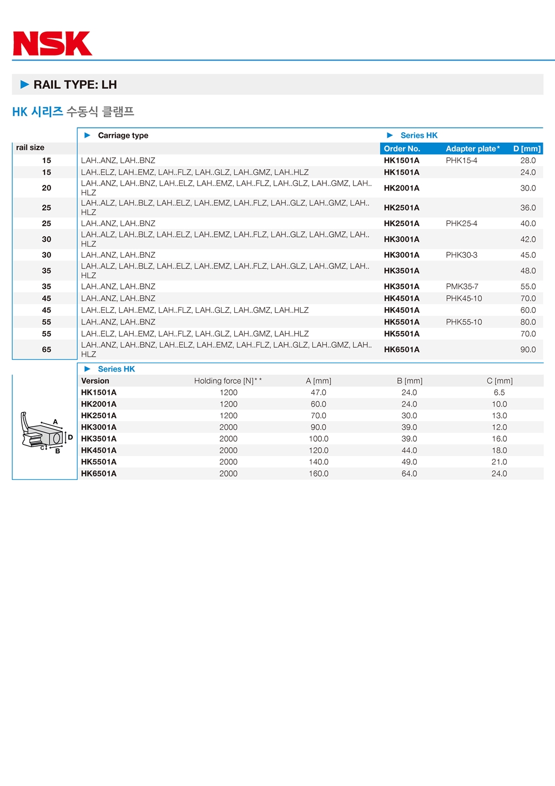
Task: Select the "RAIL TYPE: LH" heading
Action: (75, 84)
